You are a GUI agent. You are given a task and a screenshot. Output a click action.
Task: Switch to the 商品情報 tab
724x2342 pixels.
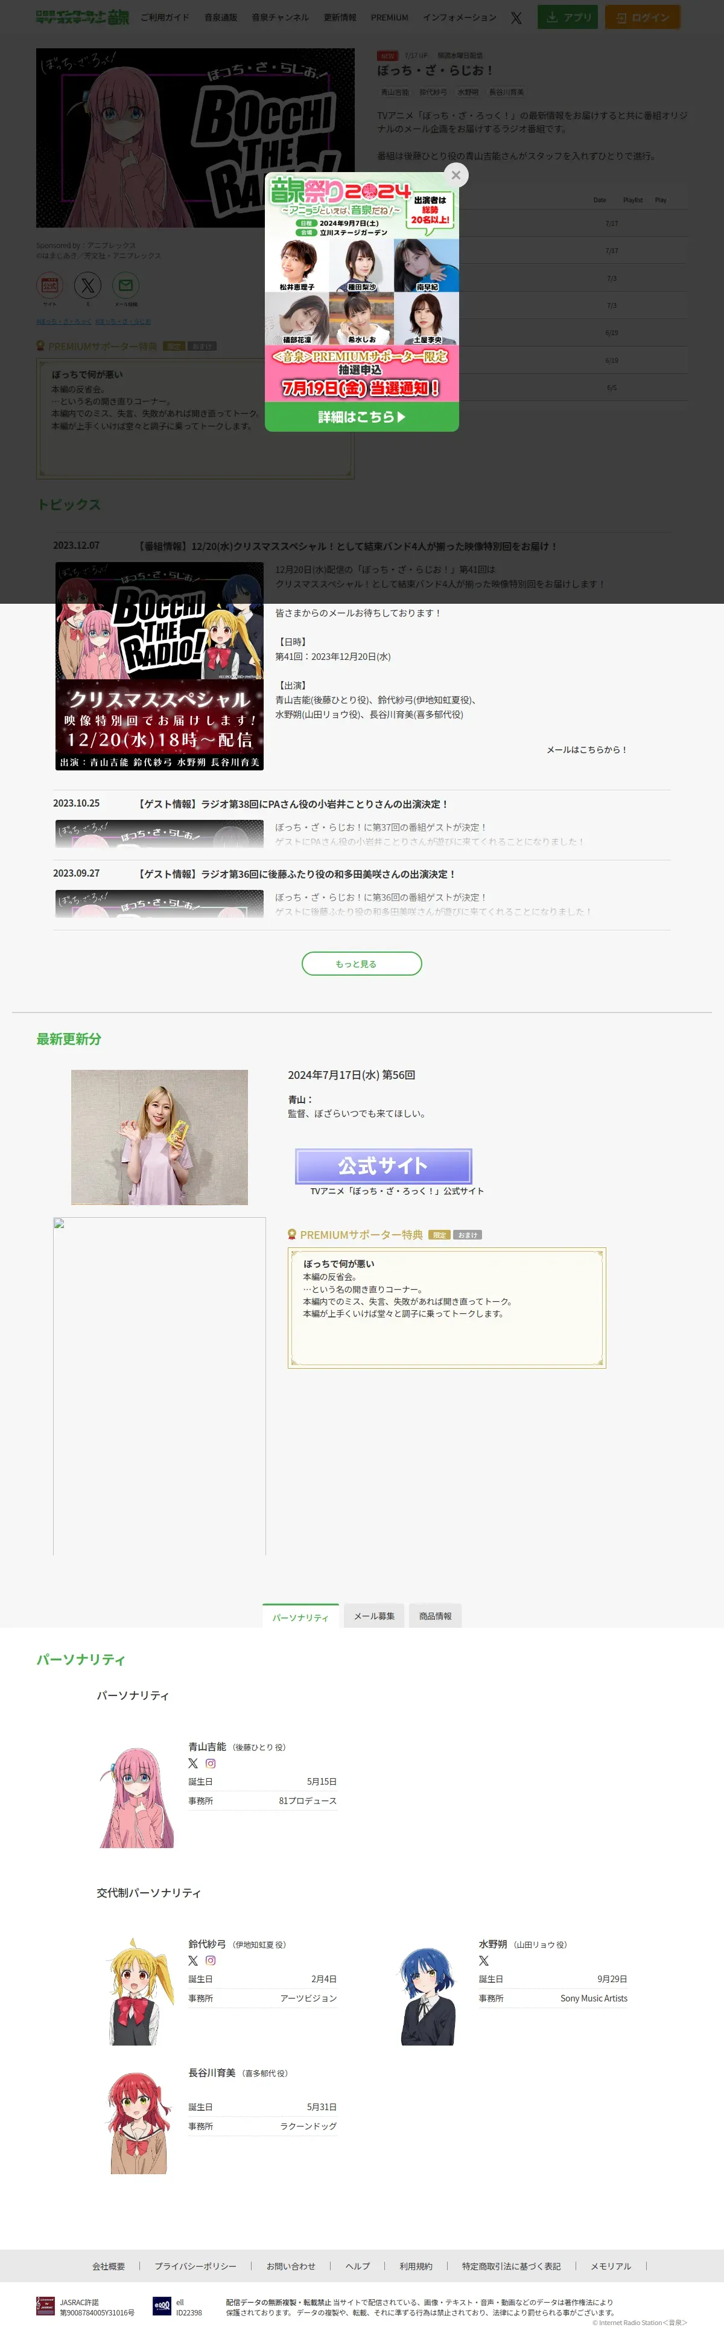435,1616
